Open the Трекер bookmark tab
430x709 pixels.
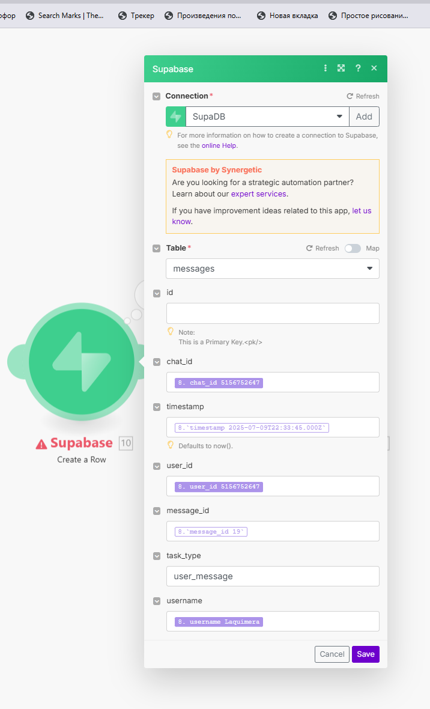(136, 16)
